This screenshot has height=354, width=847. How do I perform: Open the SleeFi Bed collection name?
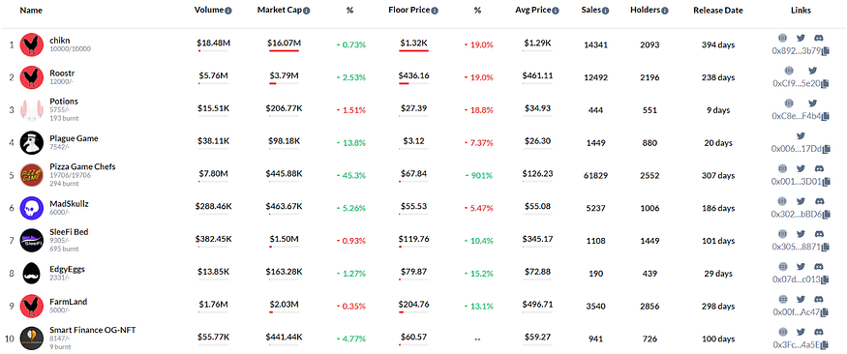click(x=69, y=231)
